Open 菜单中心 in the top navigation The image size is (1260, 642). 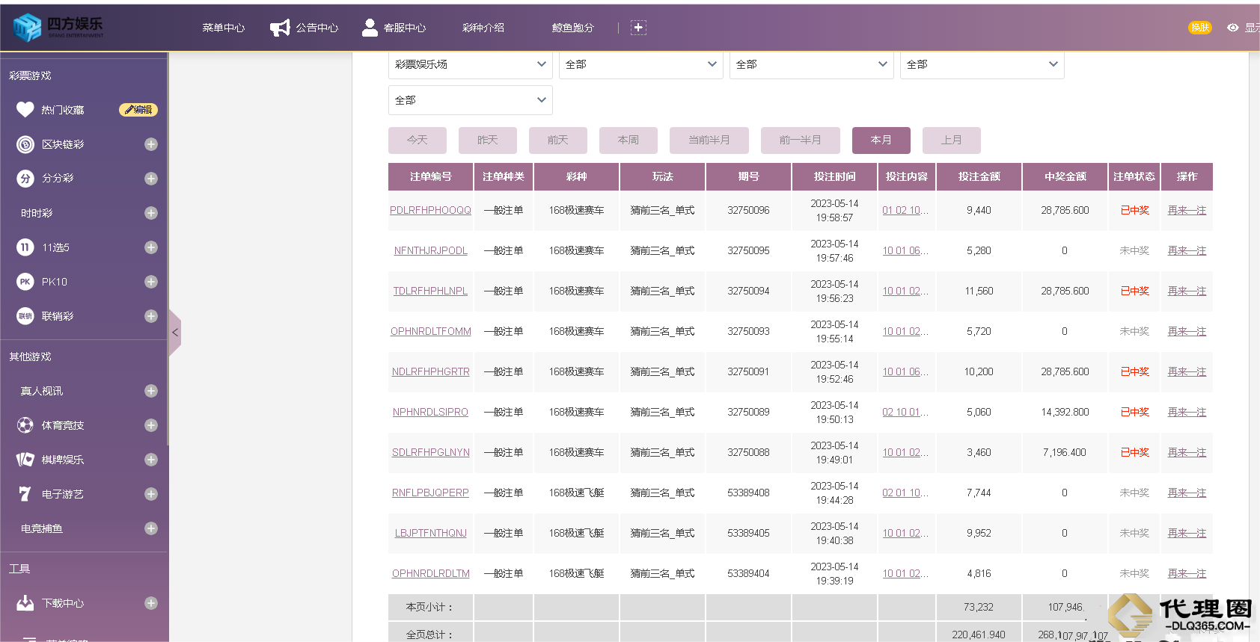point(224,28)
